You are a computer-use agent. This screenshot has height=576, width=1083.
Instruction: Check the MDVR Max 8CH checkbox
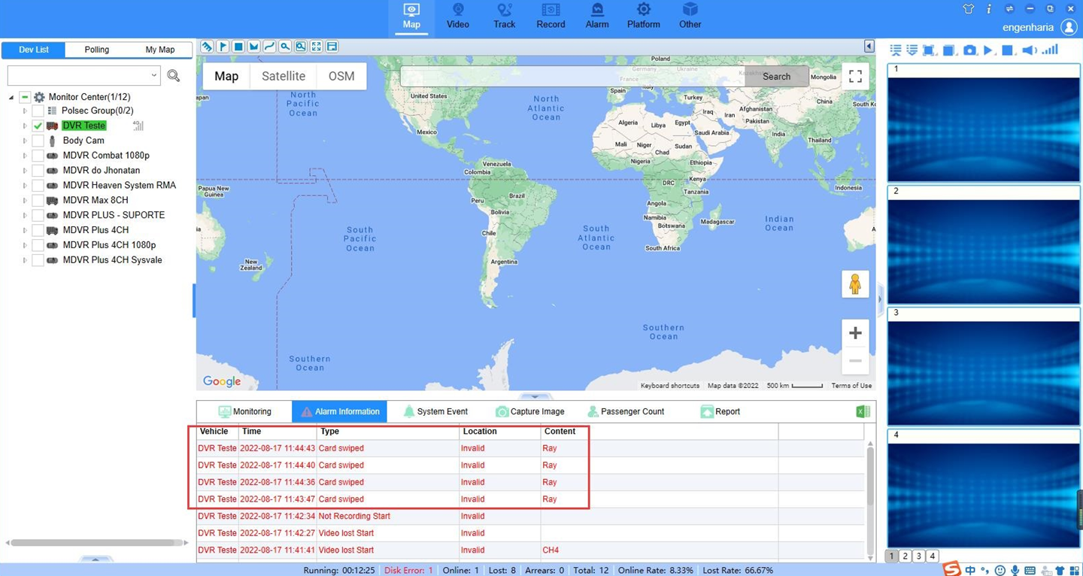point(38,200)
